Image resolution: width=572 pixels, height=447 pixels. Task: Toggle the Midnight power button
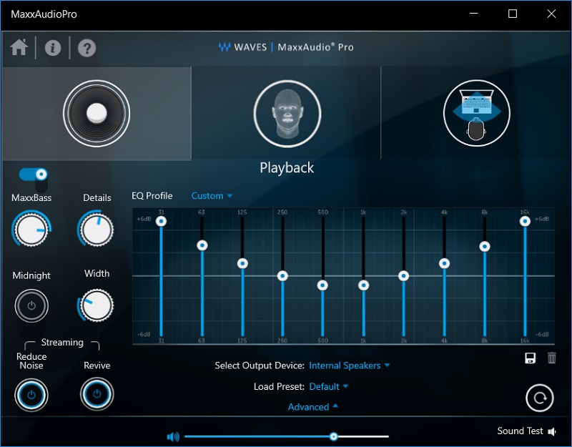[x=31, y=305]
